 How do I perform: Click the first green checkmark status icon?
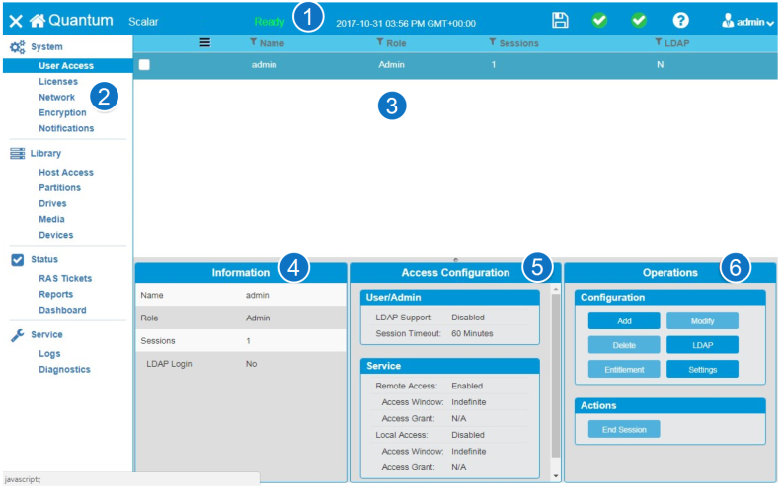[x=599, y=21]
